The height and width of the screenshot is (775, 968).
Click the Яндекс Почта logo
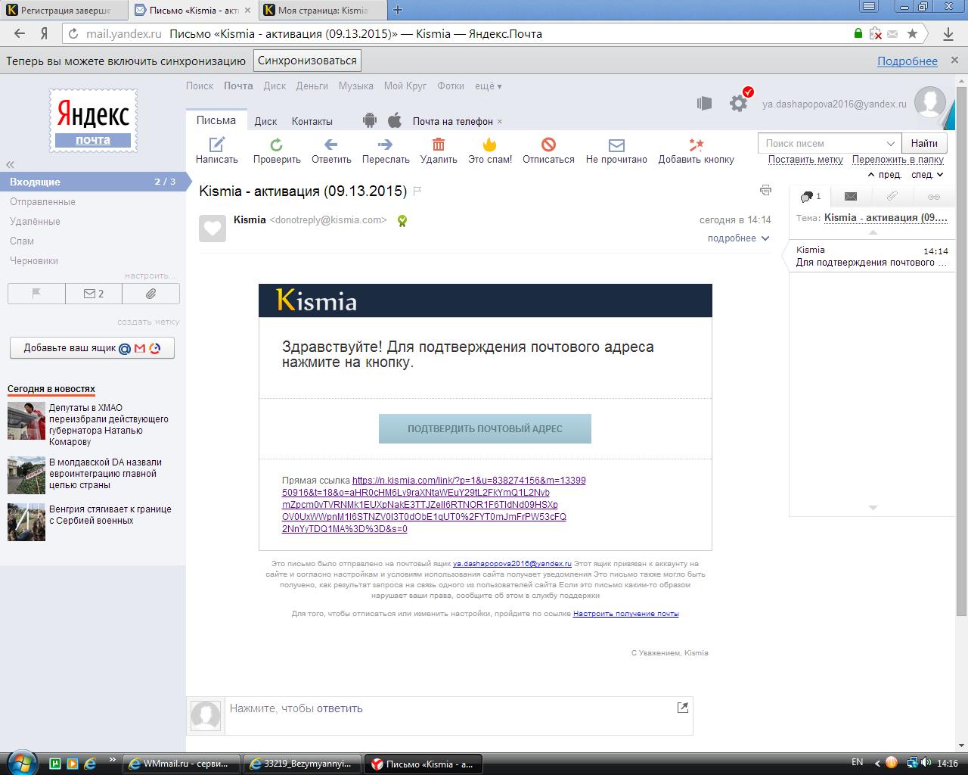[93, 120]
